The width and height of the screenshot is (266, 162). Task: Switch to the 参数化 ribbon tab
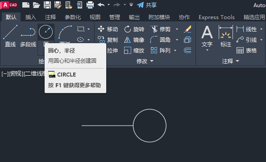pyautogui.click(x=73, y=17)
